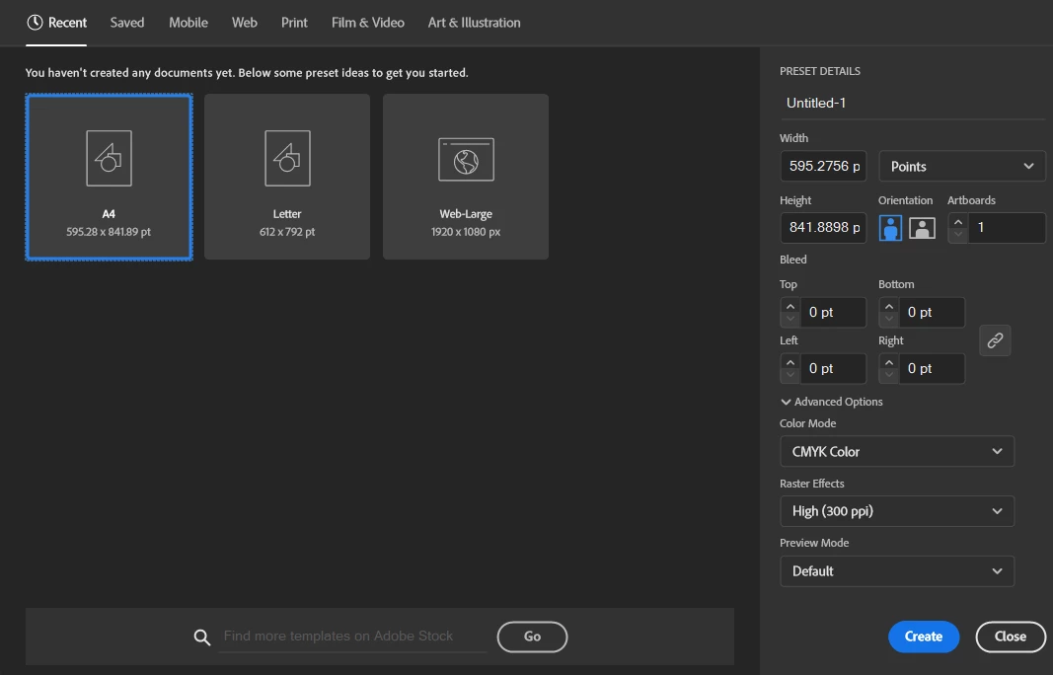Pick the Web-Large preset card

tap(466, 177)
